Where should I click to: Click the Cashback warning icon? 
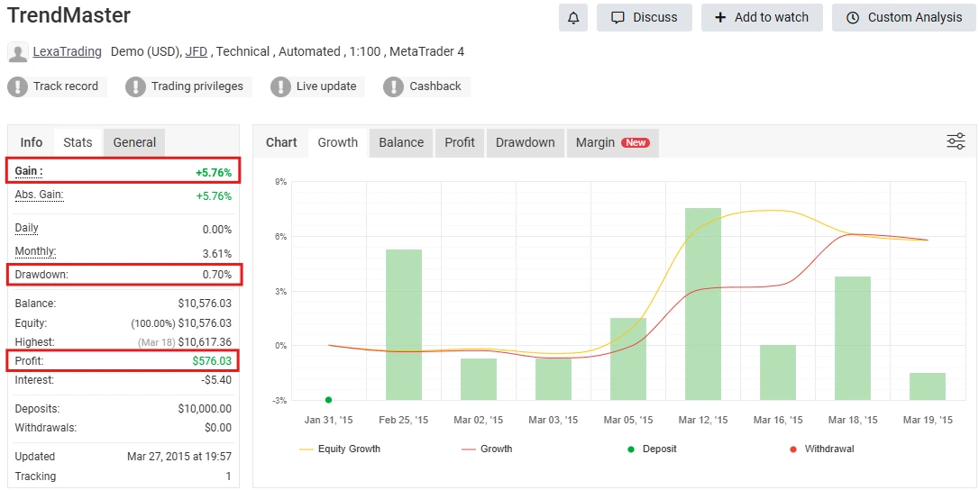(394, 86)
